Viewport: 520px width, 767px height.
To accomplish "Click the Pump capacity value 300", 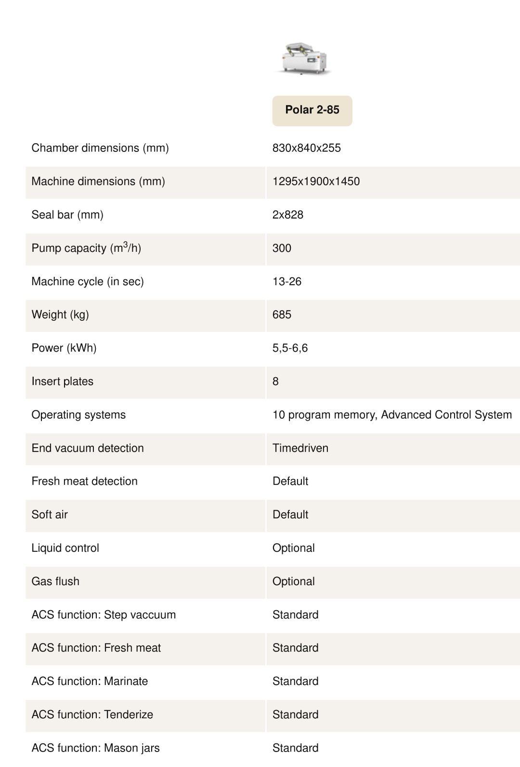I will coord(282,248).
